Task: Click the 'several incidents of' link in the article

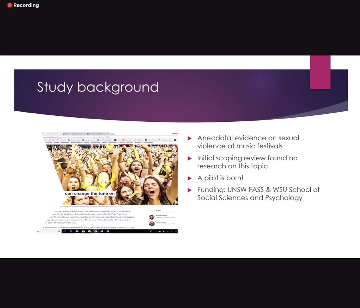Action: pyautogui.click(x=121, y=211)
